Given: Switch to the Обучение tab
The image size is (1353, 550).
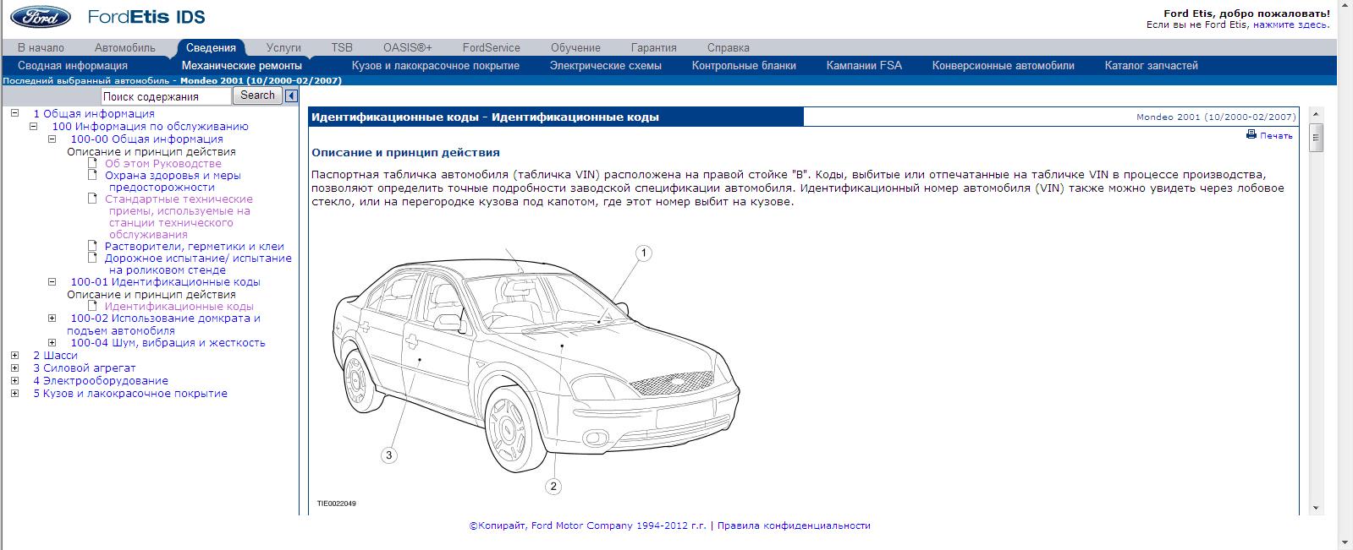Looking at the screenshot, I should point(575,47).
